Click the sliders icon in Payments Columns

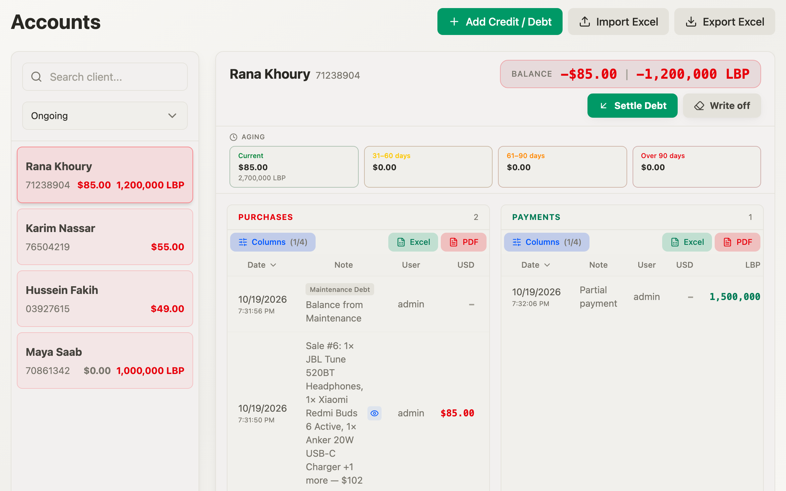[517, 242]
